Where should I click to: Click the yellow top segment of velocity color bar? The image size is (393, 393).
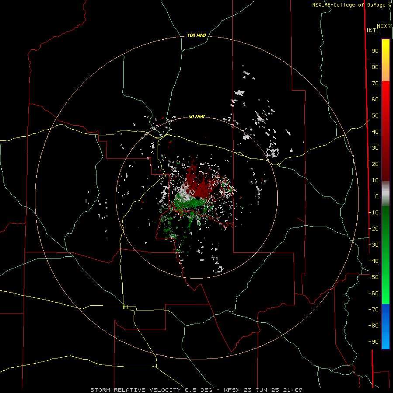(386, 54)
